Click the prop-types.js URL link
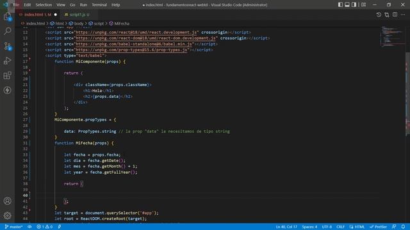The width and height of the screenshot is (410, 230). [x=131, y=50]
